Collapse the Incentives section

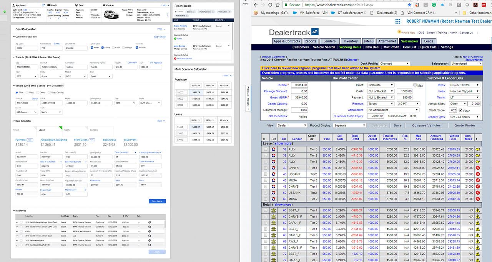pos(13,211)
